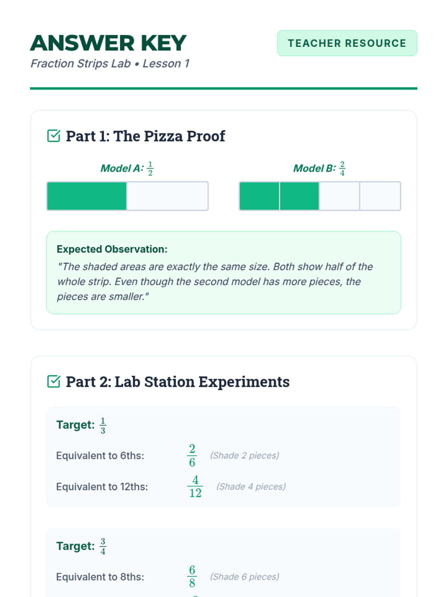
Task: Click the shaded half of Model A
Action: (87, 196)
